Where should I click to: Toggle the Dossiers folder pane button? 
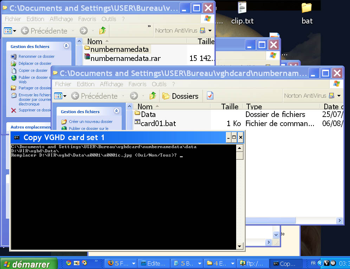point(181,96)
